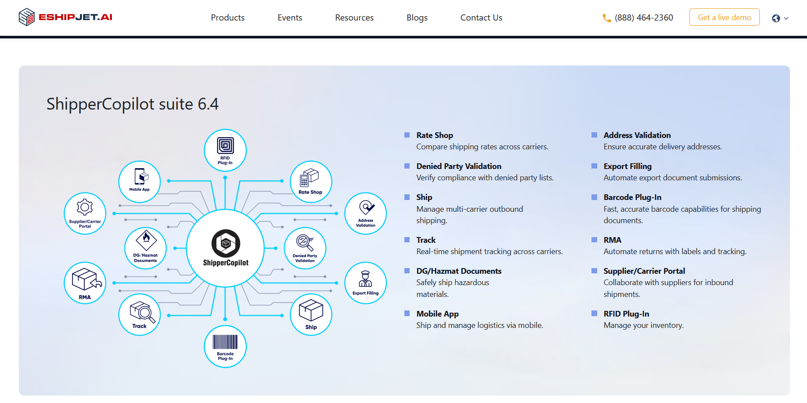The image size is (807, 403).
Task: Click the Supplier/Carrier Portal list heading
Action: pos(644,271)
